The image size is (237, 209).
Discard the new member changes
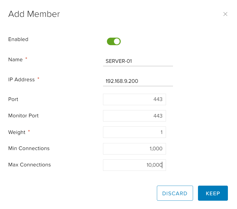(x=175, y=193)
